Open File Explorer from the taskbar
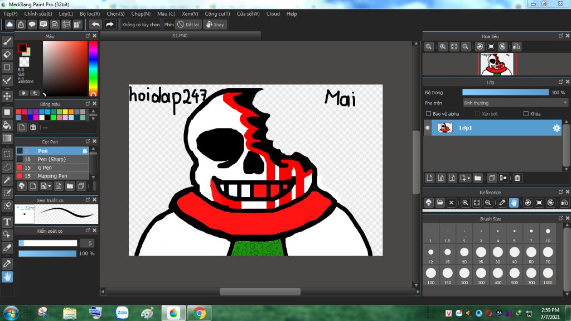 [70, 313]
